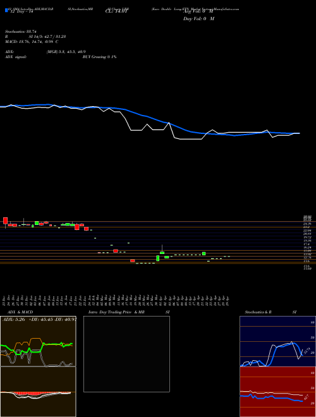
Task: Select the "Stochastics: 33.74" reading
Action: (x=21, y=32)
